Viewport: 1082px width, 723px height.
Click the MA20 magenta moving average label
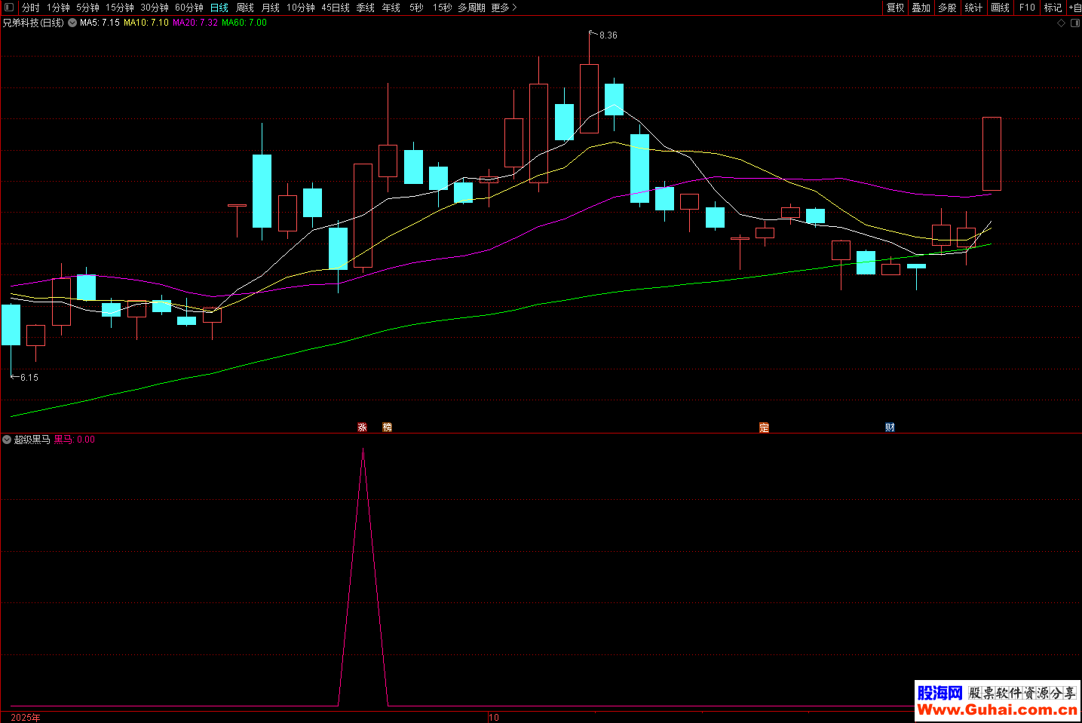[195, 23]
